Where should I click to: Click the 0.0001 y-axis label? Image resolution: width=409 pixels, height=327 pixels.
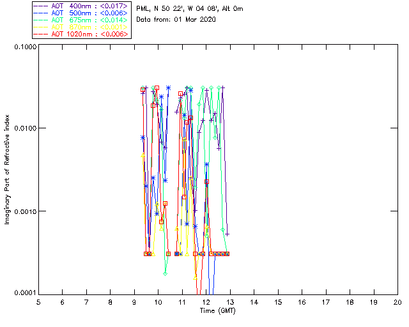click(x=25, y=293)
